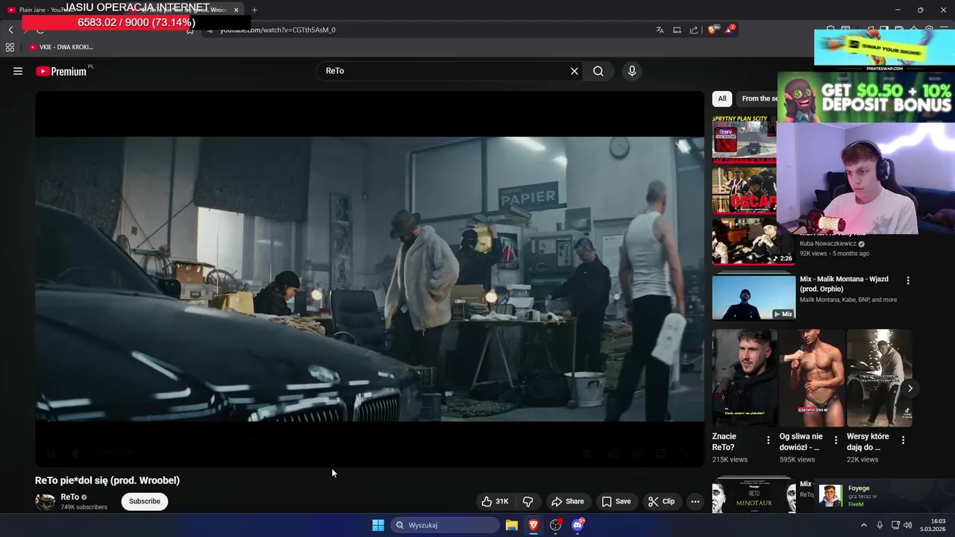This screenshot has width=955, height=537.
Task: Open the ReTo channel name link
Action: click(x=70, y=497)
